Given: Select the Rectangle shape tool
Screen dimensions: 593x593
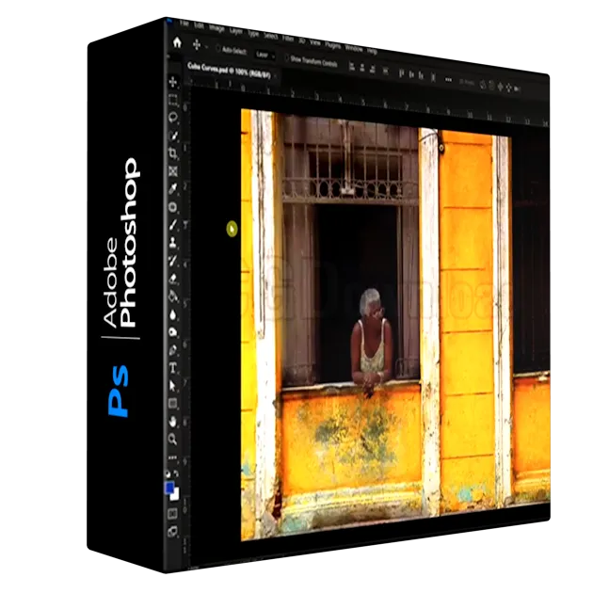Looking at the screenshot, I should (173, 404).
